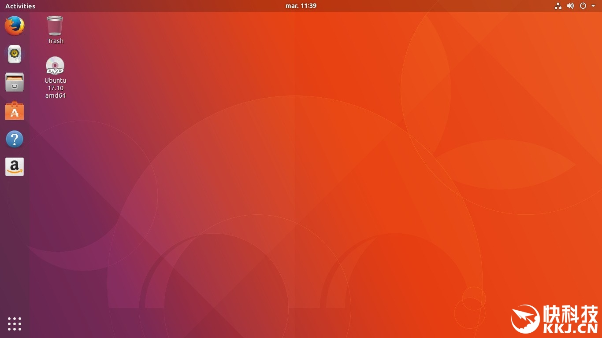Click the volume speaker icon in top bar

pyautogui.click(x=570, y=6)
